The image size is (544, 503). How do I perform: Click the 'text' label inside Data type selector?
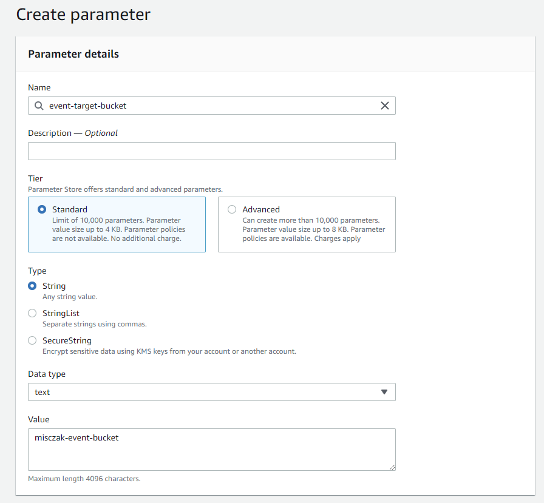[42, 392]
